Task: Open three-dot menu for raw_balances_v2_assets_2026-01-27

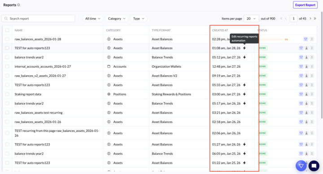Action: click(312, 76)
